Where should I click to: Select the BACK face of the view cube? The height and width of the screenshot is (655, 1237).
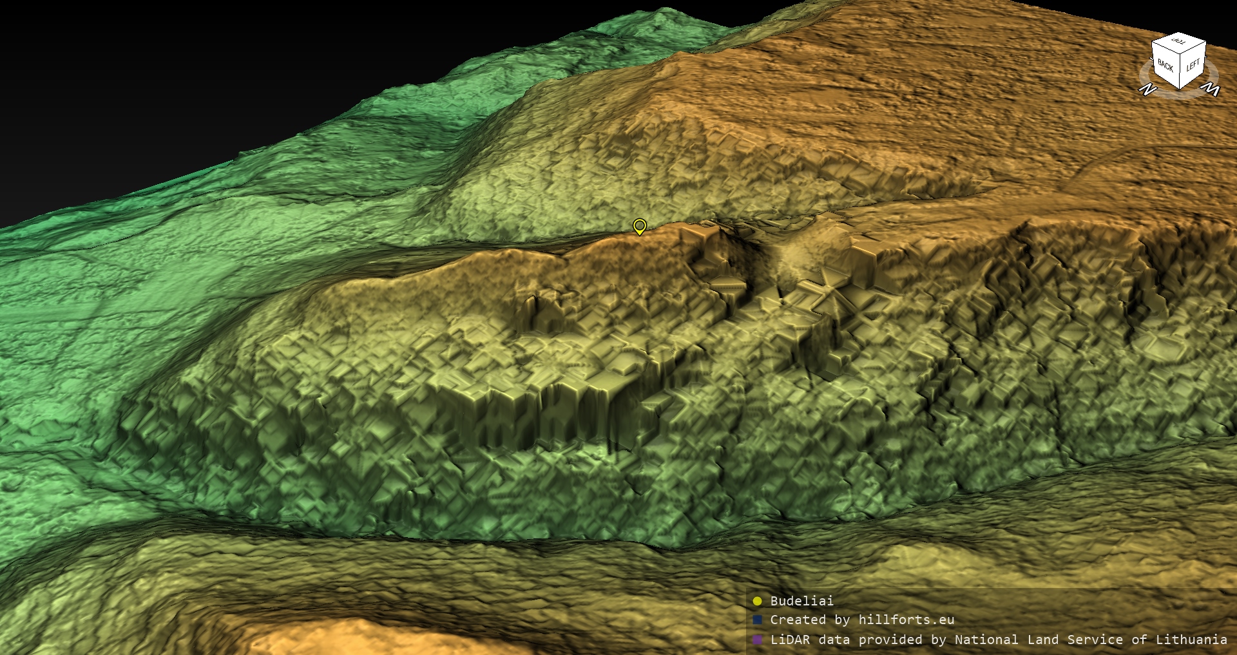point(1165,66)
